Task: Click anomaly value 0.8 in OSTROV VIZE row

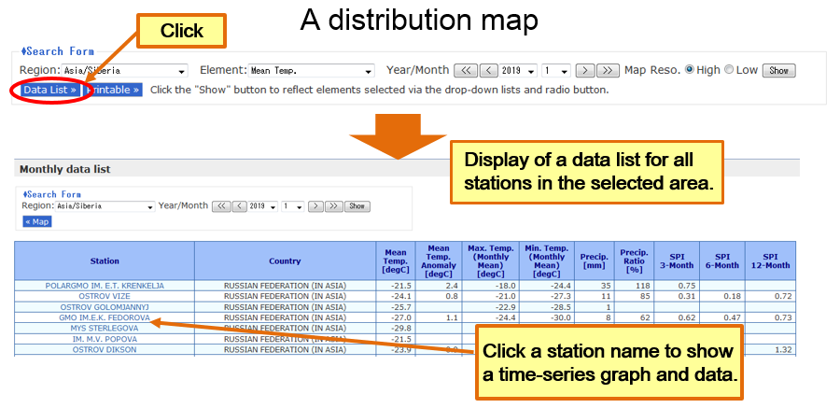Action: pos(452,296)
